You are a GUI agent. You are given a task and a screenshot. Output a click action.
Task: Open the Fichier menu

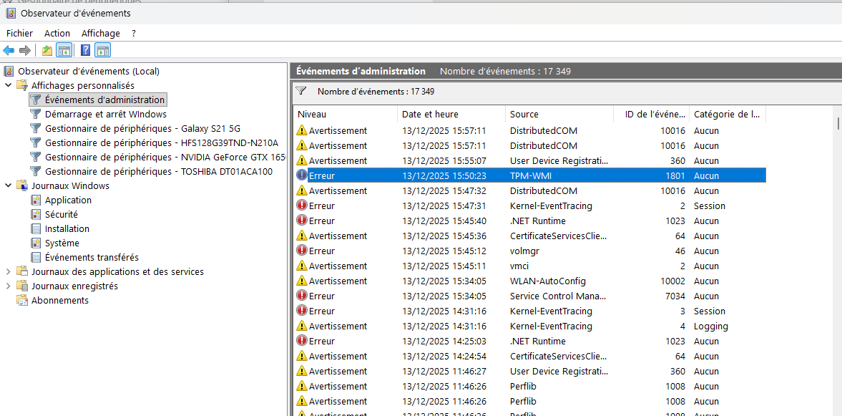[19, 34]
